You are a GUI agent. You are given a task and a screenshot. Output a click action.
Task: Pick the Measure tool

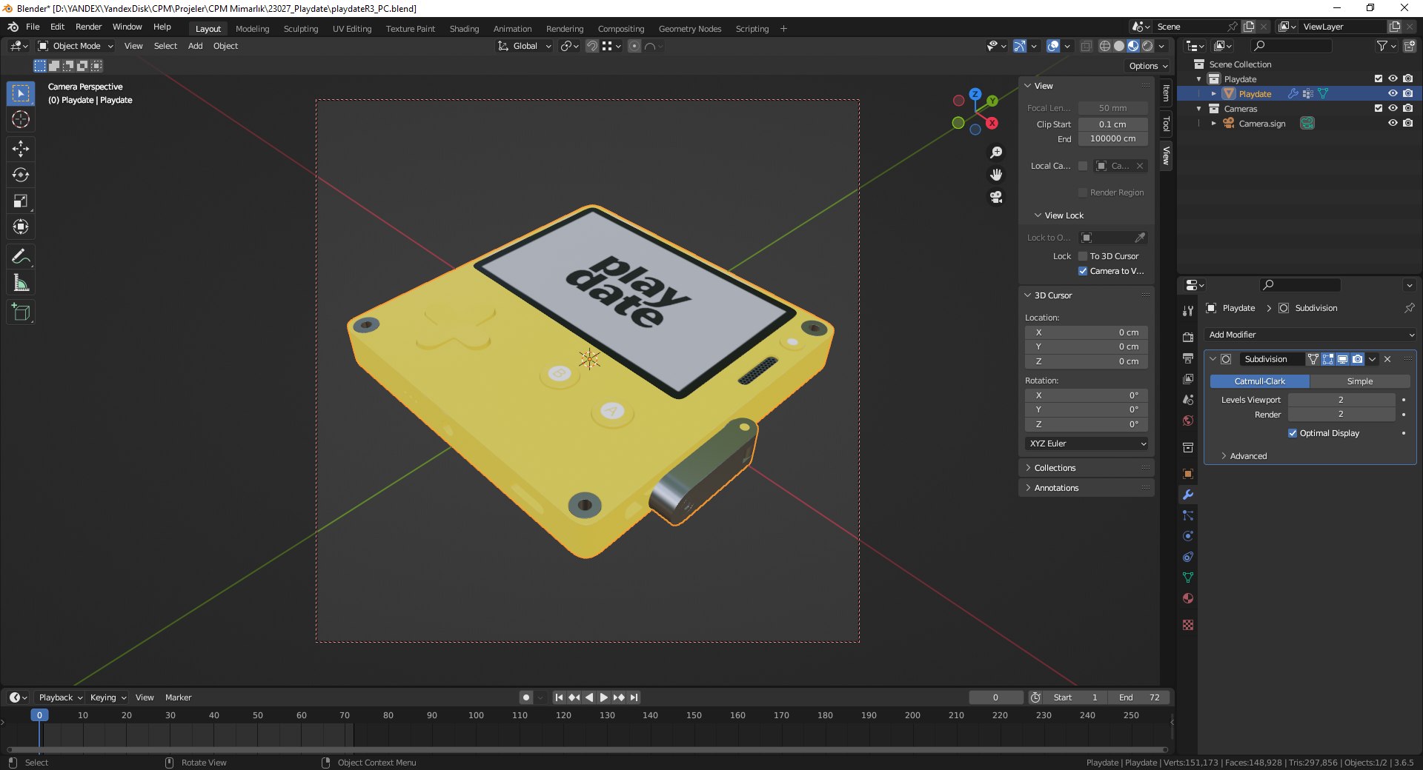tap(21, 282)
